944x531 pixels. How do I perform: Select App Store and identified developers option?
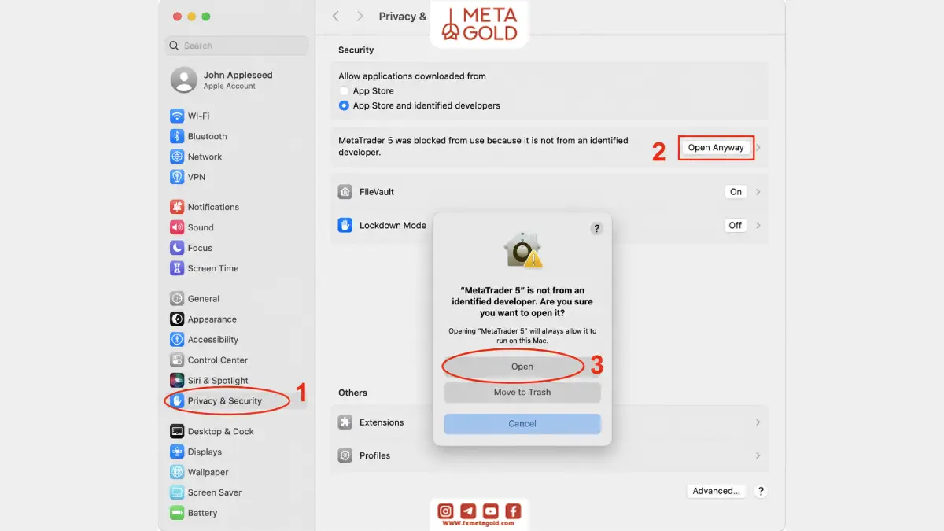coord(344,105)
